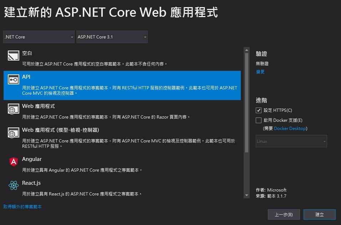Select the Angular logo icon
Viewport: 341px width, 225px height.
coord(14,162)
